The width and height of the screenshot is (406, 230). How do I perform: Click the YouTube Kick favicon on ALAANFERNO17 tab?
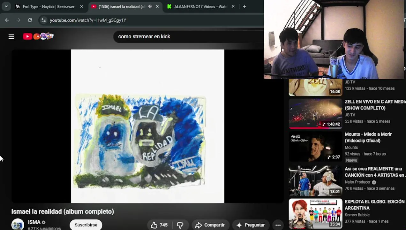pos(169,6)
